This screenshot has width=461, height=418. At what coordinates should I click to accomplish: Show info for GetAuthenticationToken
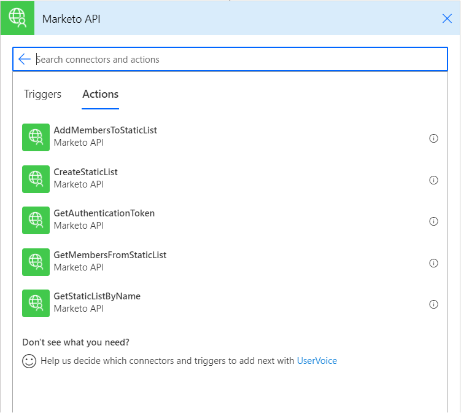tap(433, 221)
